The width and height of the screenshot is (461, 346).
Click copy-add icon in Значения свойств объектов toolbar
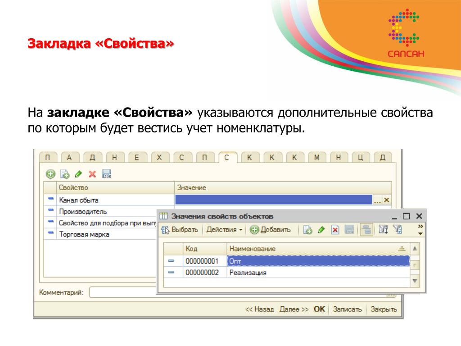[307, 230]
